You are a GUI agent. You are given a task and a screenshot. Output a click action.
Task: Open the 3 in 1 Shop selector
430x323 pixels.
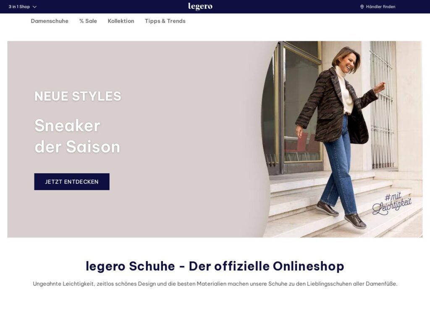tap(23, 7)
